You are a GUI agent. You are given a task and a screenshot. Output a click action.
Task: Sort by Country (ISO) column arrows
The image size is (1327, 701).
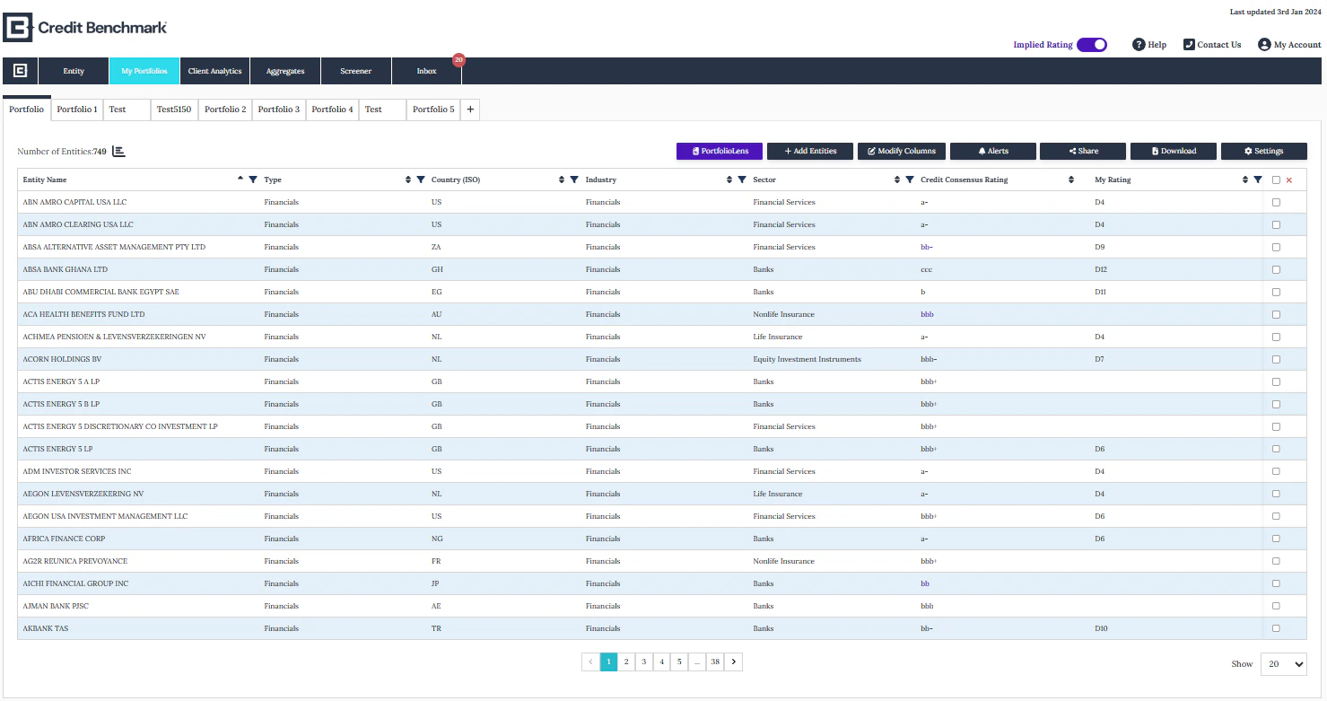563,180
